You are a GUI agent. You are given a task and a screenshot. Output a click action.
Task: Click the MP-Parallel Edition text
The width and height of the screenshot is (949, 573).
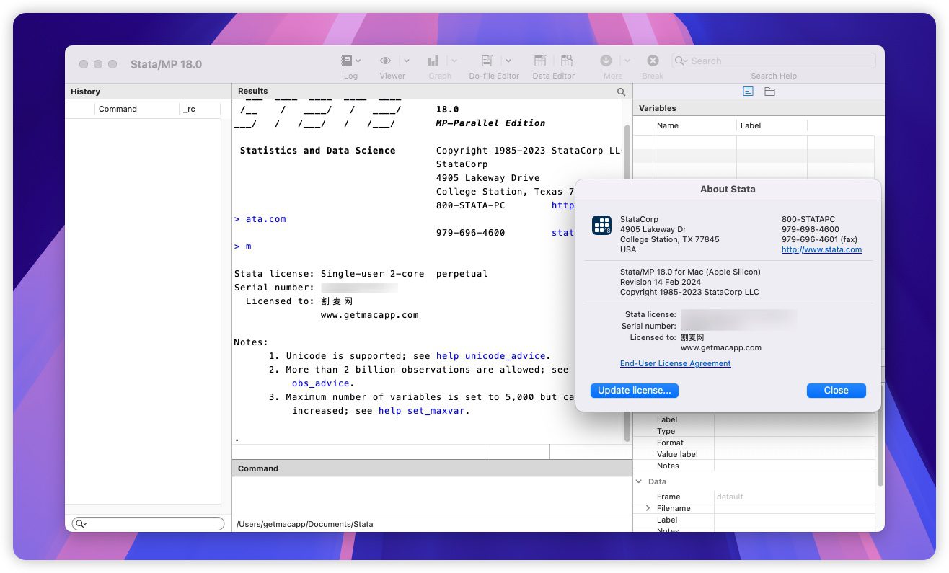(491, 123)
